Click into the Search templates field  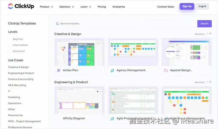[126, 24]
